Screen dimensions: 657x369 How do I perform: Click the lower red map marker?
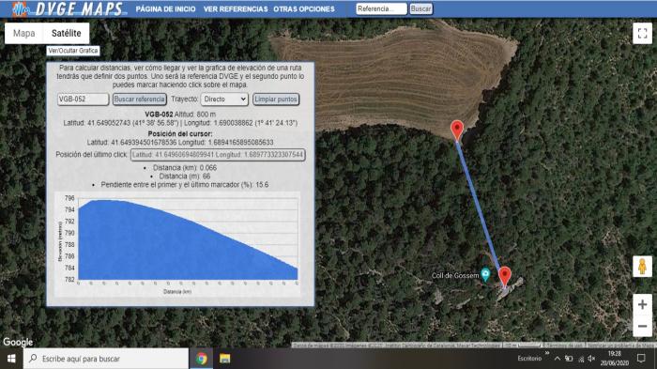pyautogui.click(x=505, y=277)
